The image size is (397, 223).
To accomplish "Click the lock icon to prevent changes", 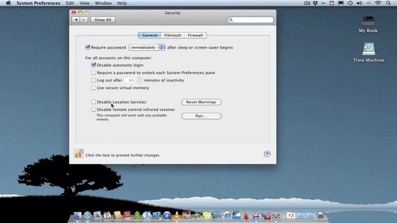I will click(x=79, y=154).
